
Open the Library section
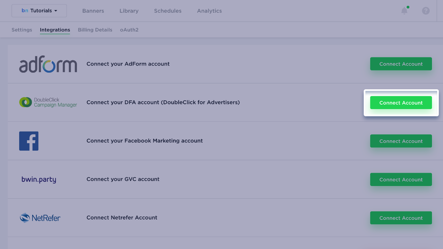(x=129, y=11)
